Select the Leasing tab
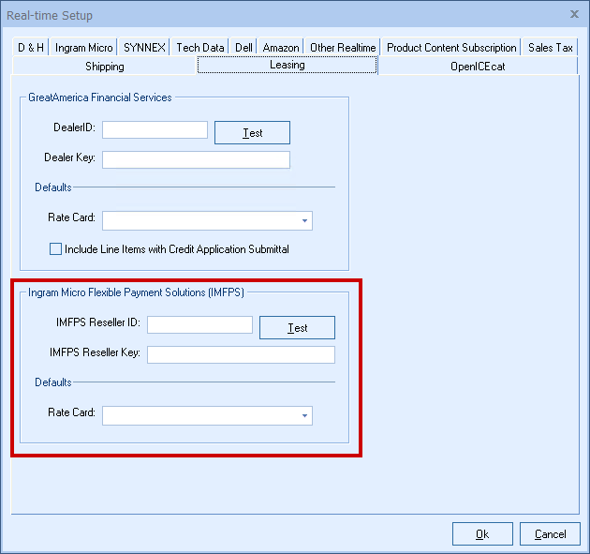This screenshot has height=554, width=590. pyautogui.click(x=288, y=65)
